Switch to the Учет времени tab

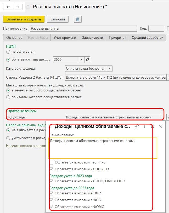coord(65,38)
